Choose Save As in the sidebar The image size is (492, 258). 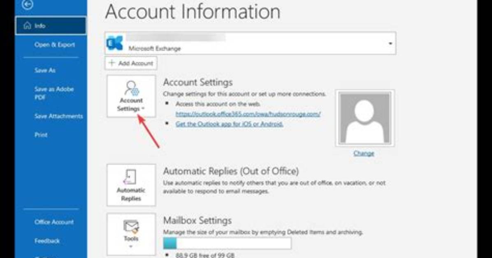coord(45,70)
